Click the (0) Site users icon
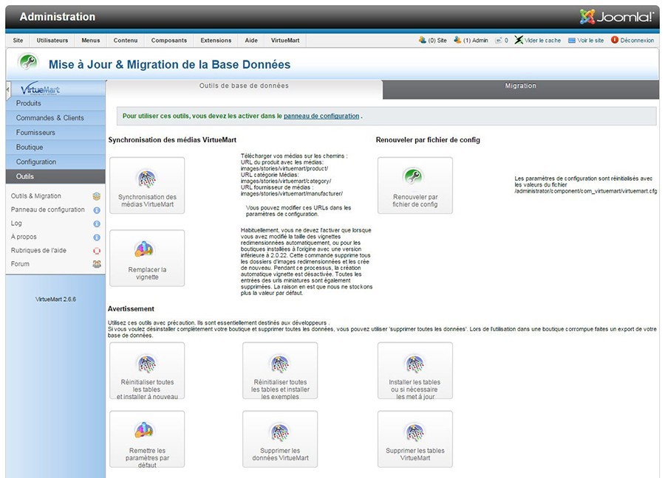Image resolution: width=665 pixels, height=478 pixels. tap(423, 40)
